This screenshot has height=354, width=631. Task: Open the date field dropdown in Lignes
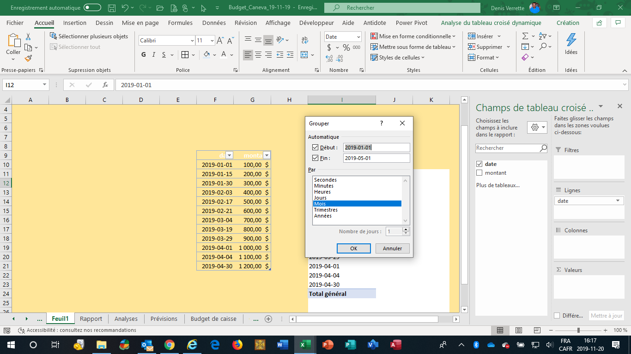pos(618,201)
